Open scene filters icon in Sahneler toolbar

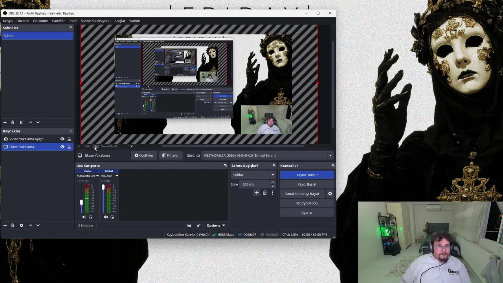click(x=21, y=123)
